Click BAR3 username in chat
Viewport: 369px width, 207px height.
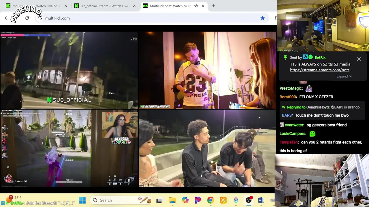click(287, 115)
